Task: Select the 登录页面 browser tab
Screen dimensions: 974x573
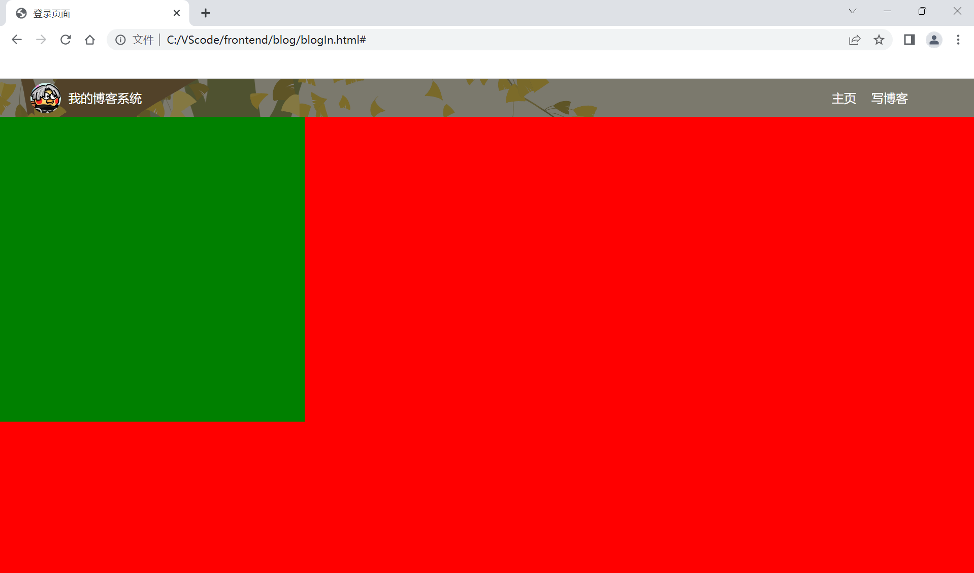Action: tap(98, 13)
